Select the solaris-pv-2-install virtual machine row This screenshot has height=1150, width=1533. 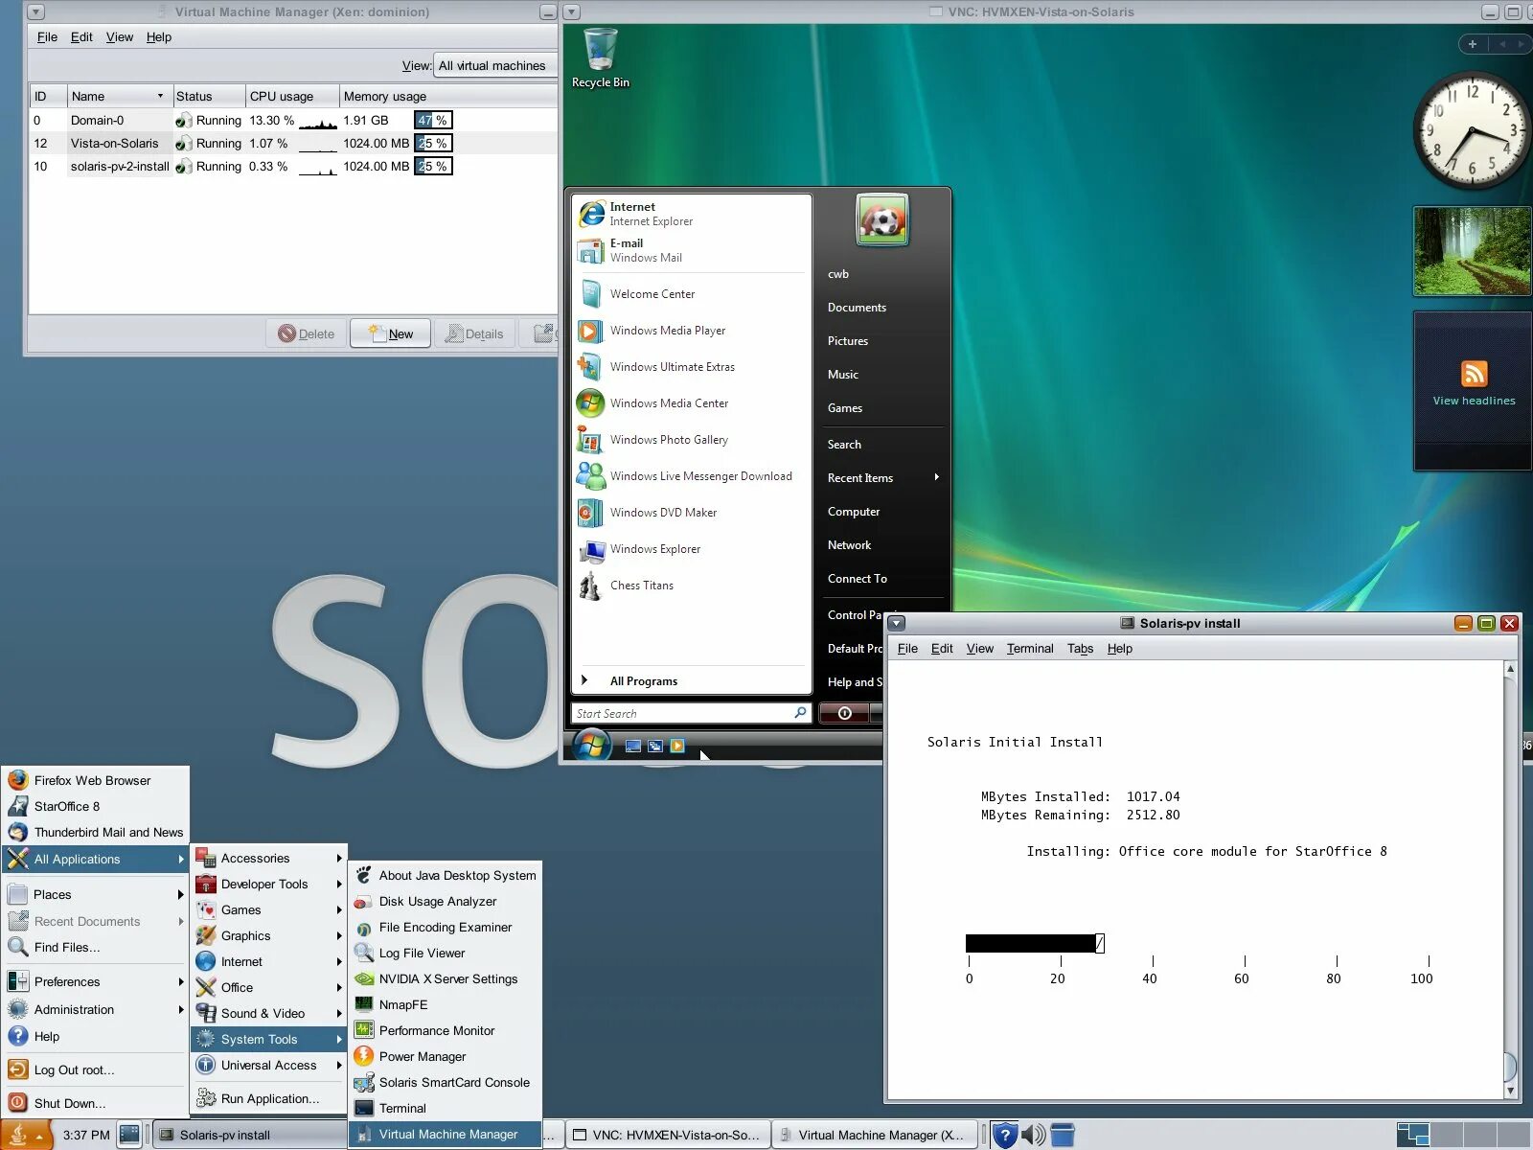[293, 166]
